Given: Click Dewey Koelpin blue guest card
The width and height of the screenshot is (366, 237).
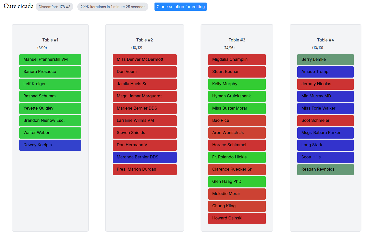Looking at the screenshot, I should pos(50,145).
